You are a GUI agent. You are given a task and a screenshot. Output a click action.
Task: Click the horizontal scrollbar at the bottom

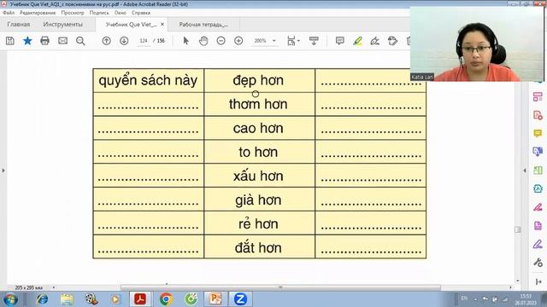(x=280, y=287)
